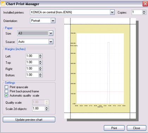148x133 pixels.
Task: Click the Scale 2d objects field
Action: [x=38, y=108]
